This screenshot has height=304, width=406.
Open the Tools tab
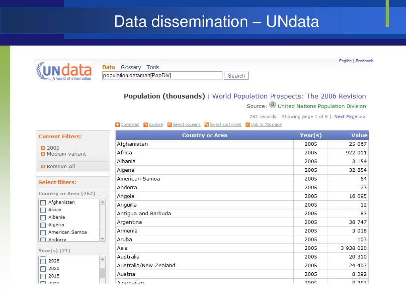point(153,67)
